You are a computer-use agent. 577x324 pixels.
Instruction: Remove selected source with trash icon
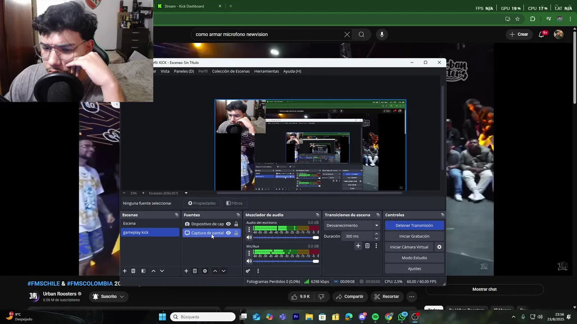[195, 271]
